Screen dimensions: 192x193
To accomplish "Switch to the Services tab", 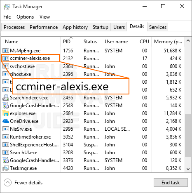I will (158, 27).
